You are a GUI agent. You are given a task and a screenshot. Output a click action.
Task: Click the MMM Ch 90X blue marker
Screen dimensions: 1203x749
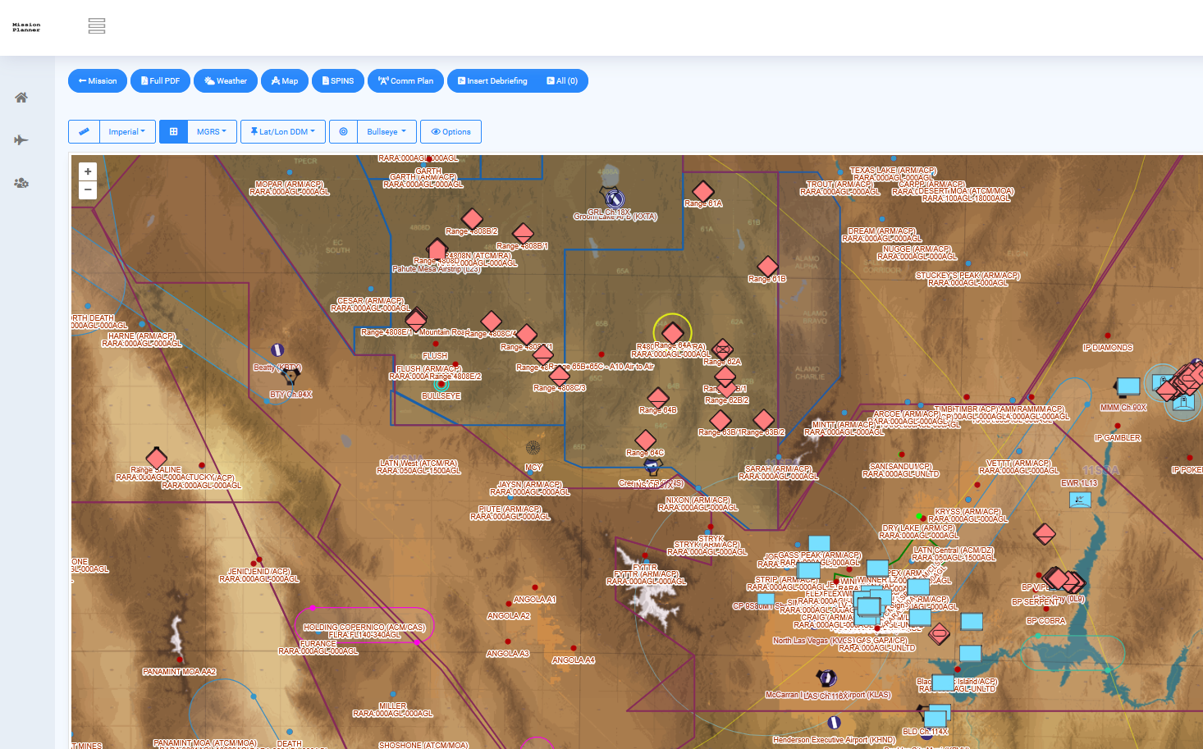click(1128, 386)
